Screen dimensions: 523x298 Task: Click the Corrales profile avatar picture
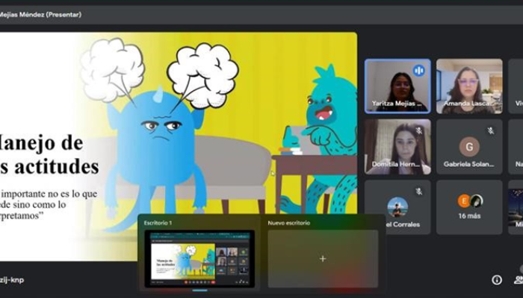397,206
